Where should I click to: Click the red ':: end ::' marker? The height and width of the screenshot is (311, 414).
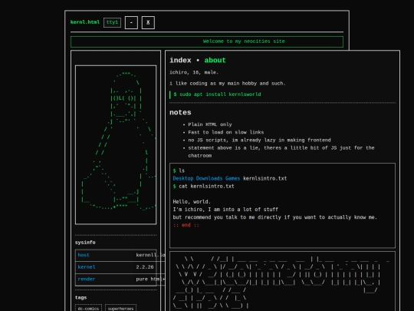[x=186, y=225]
